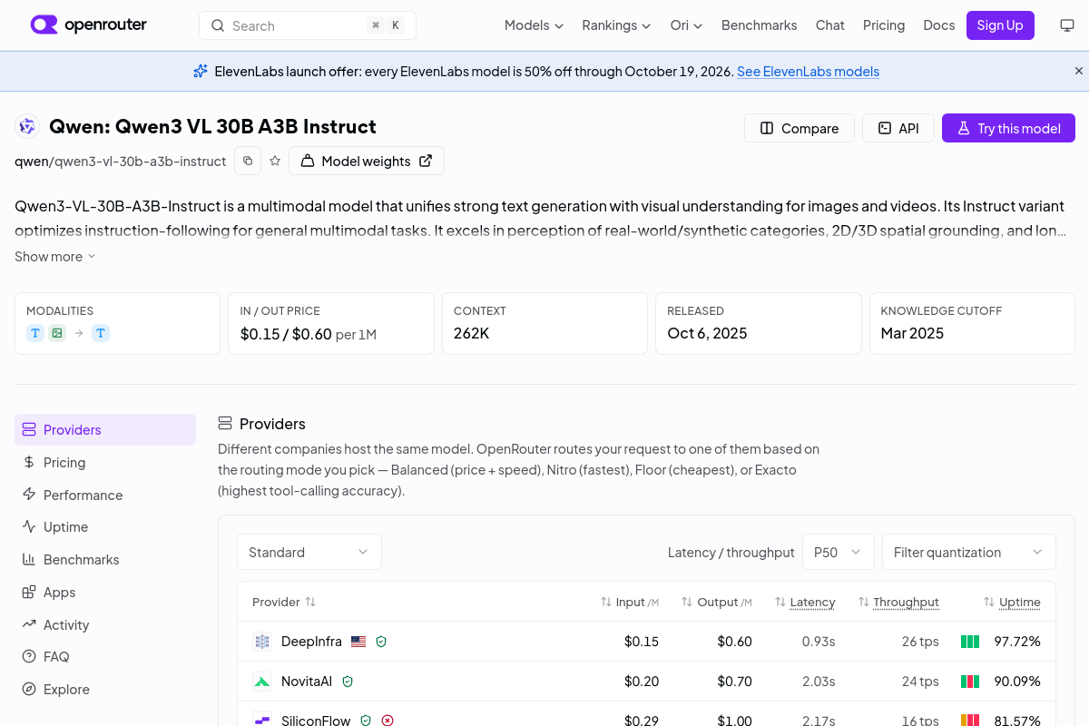Click the Try this model button

1008,128
